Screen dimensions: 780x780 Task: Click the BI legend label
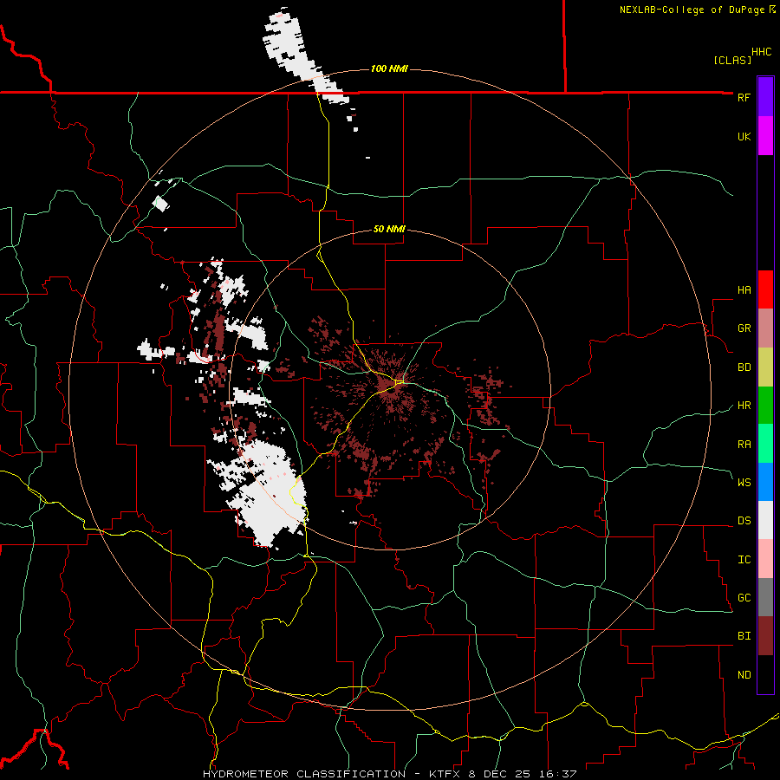[744, 636]
